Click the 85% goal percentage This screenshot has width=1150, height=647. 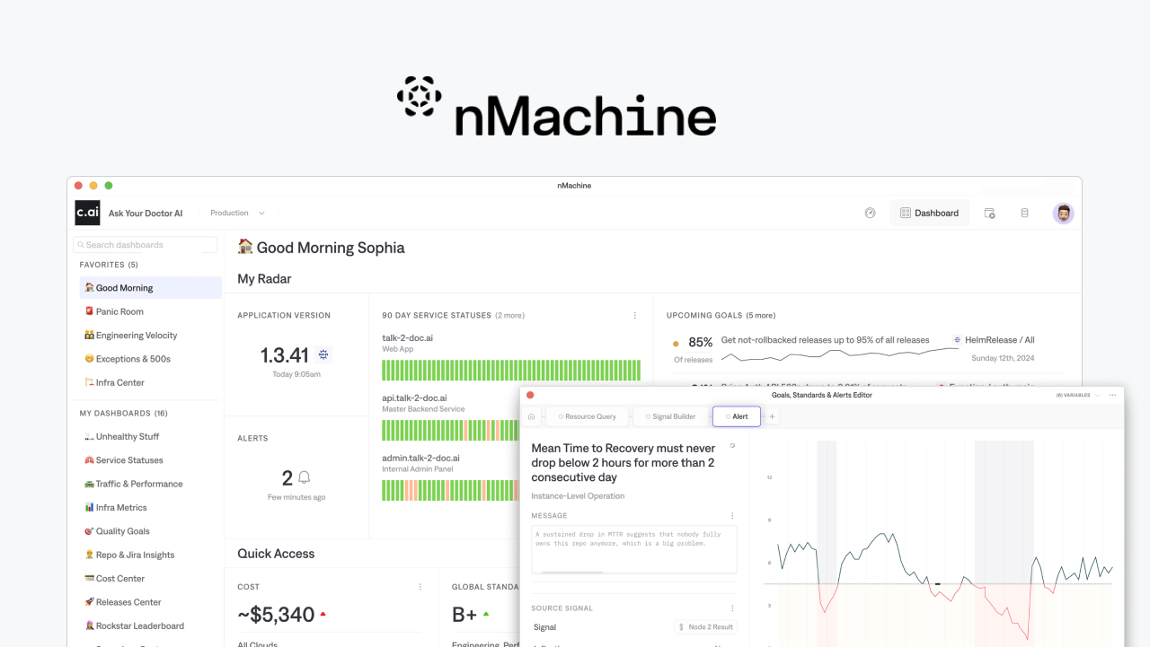click(x=701, y=342)
